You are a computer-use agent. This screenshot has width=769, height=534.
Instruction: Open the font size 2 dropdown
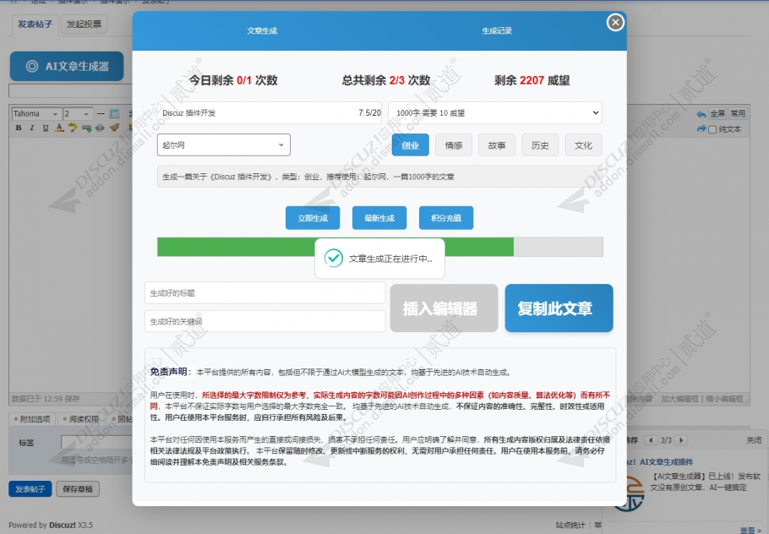click(78, 114)
